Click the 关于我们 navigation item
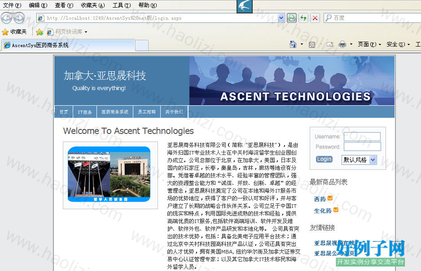Screen dimensions: 421x271 [174, 112]
